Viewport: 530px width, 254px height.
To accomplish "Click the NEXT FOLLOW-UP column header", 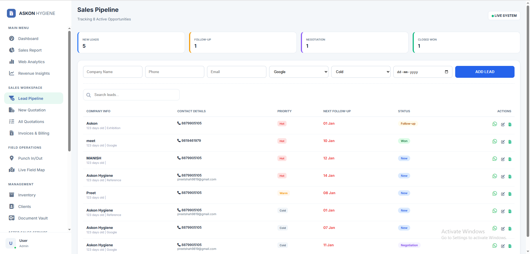I will 337,111.
